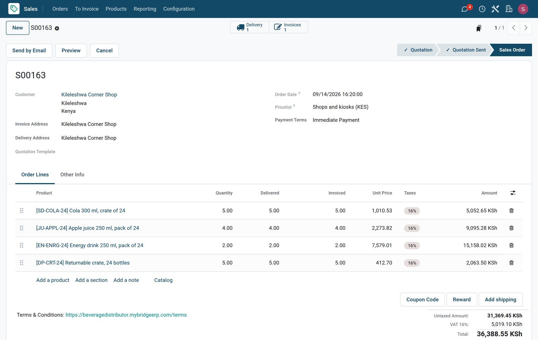
Task: Click the debug tools wrench icon
Action: (x=495, y=9)
